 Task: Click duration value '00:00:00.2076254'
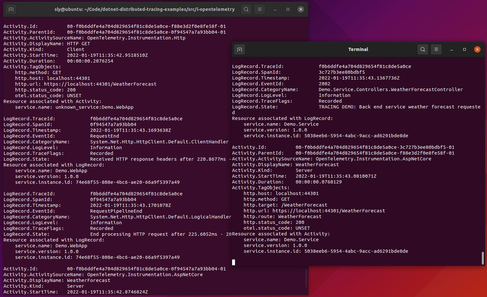pyautogui.click(x=90, y=61)
